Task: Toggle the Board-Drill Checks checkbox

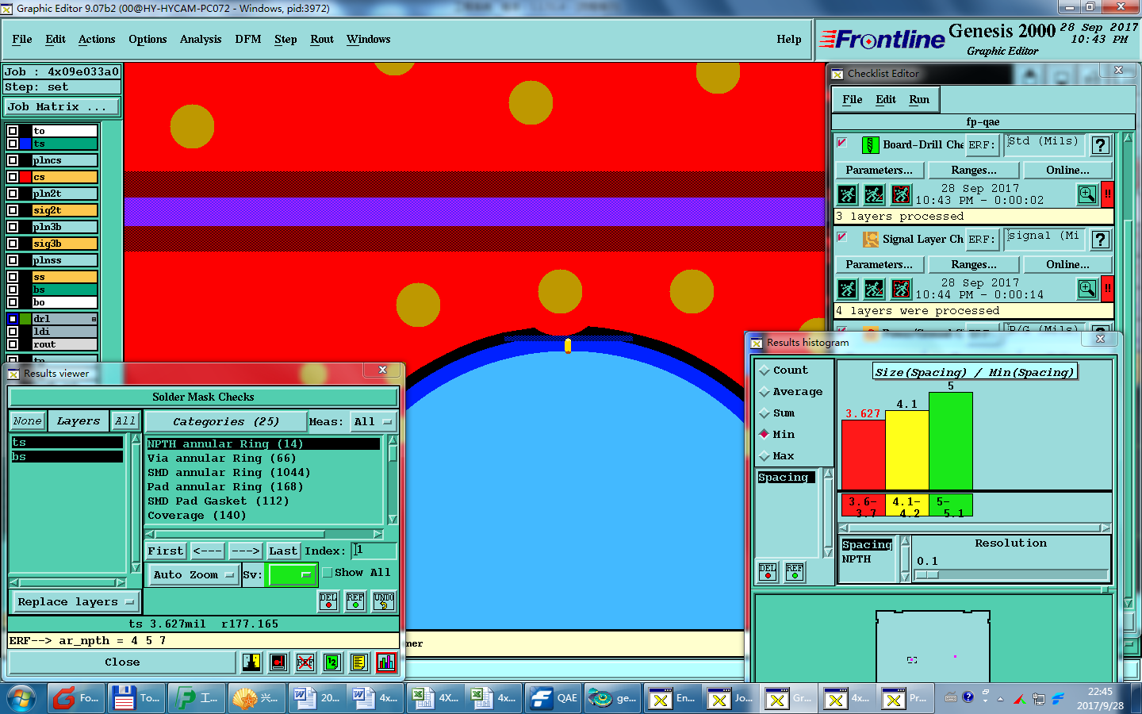Action: tap(842, 143)
